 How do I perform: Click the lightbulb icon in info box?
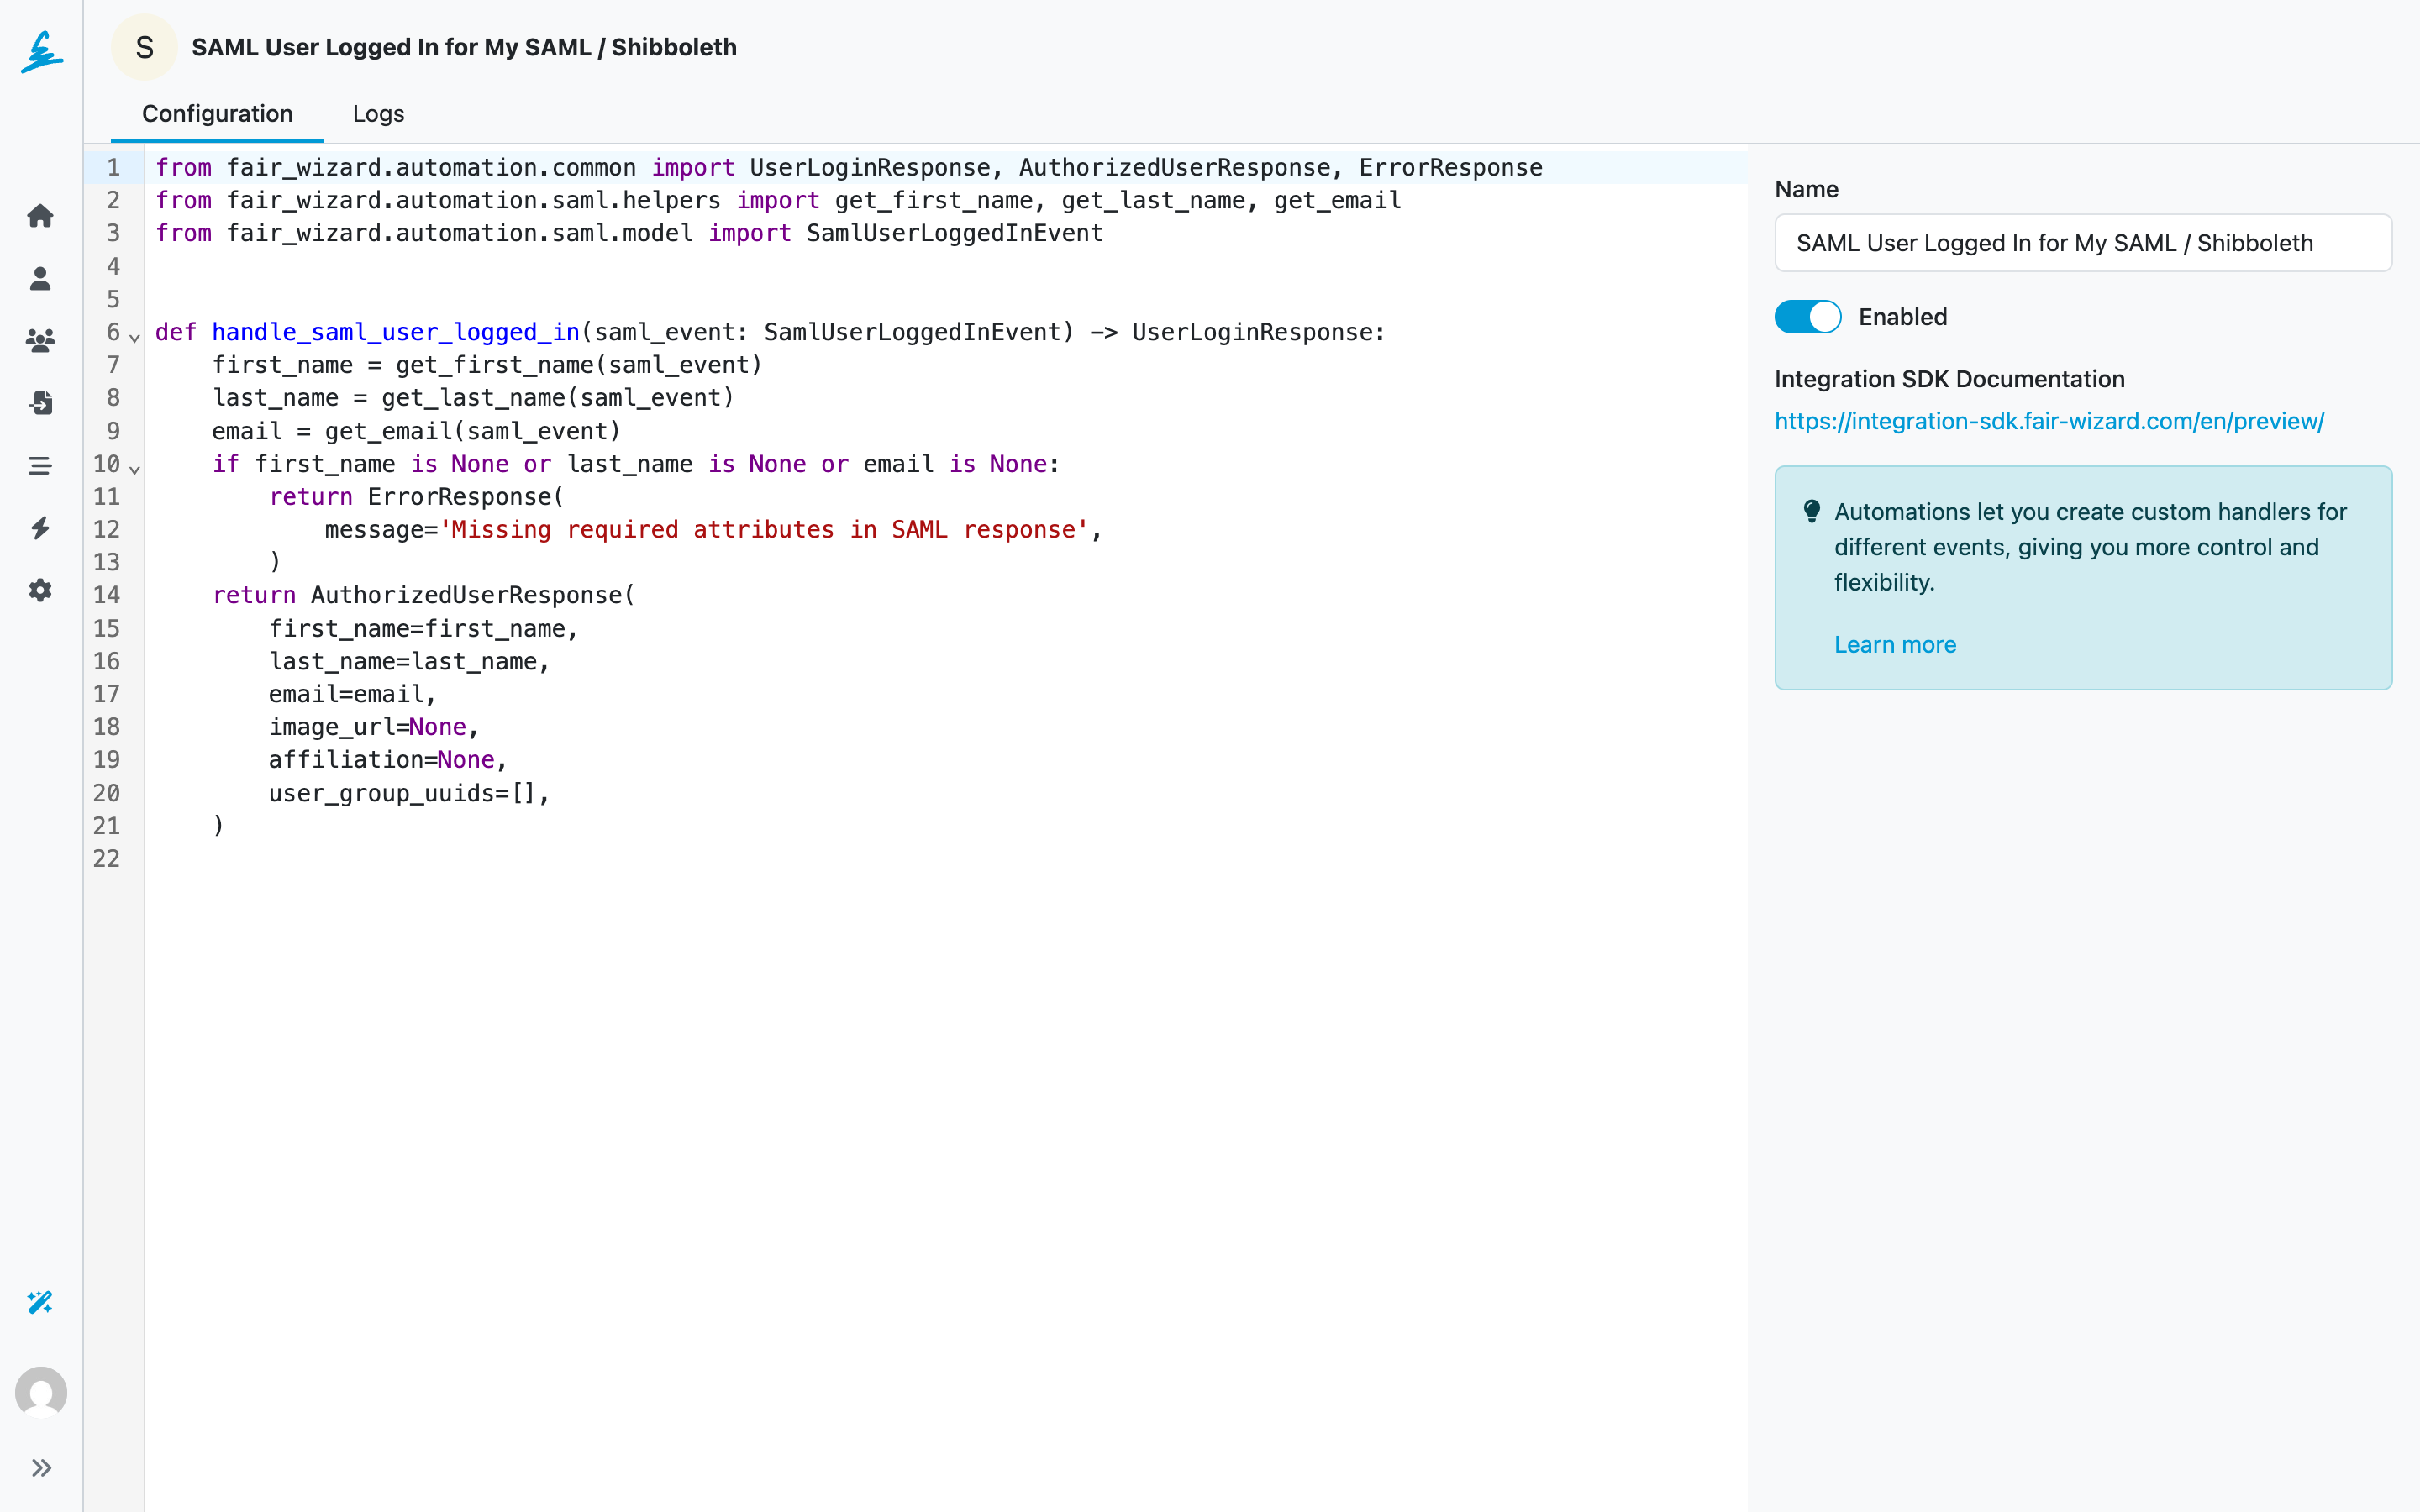[x=1811, y=512]
